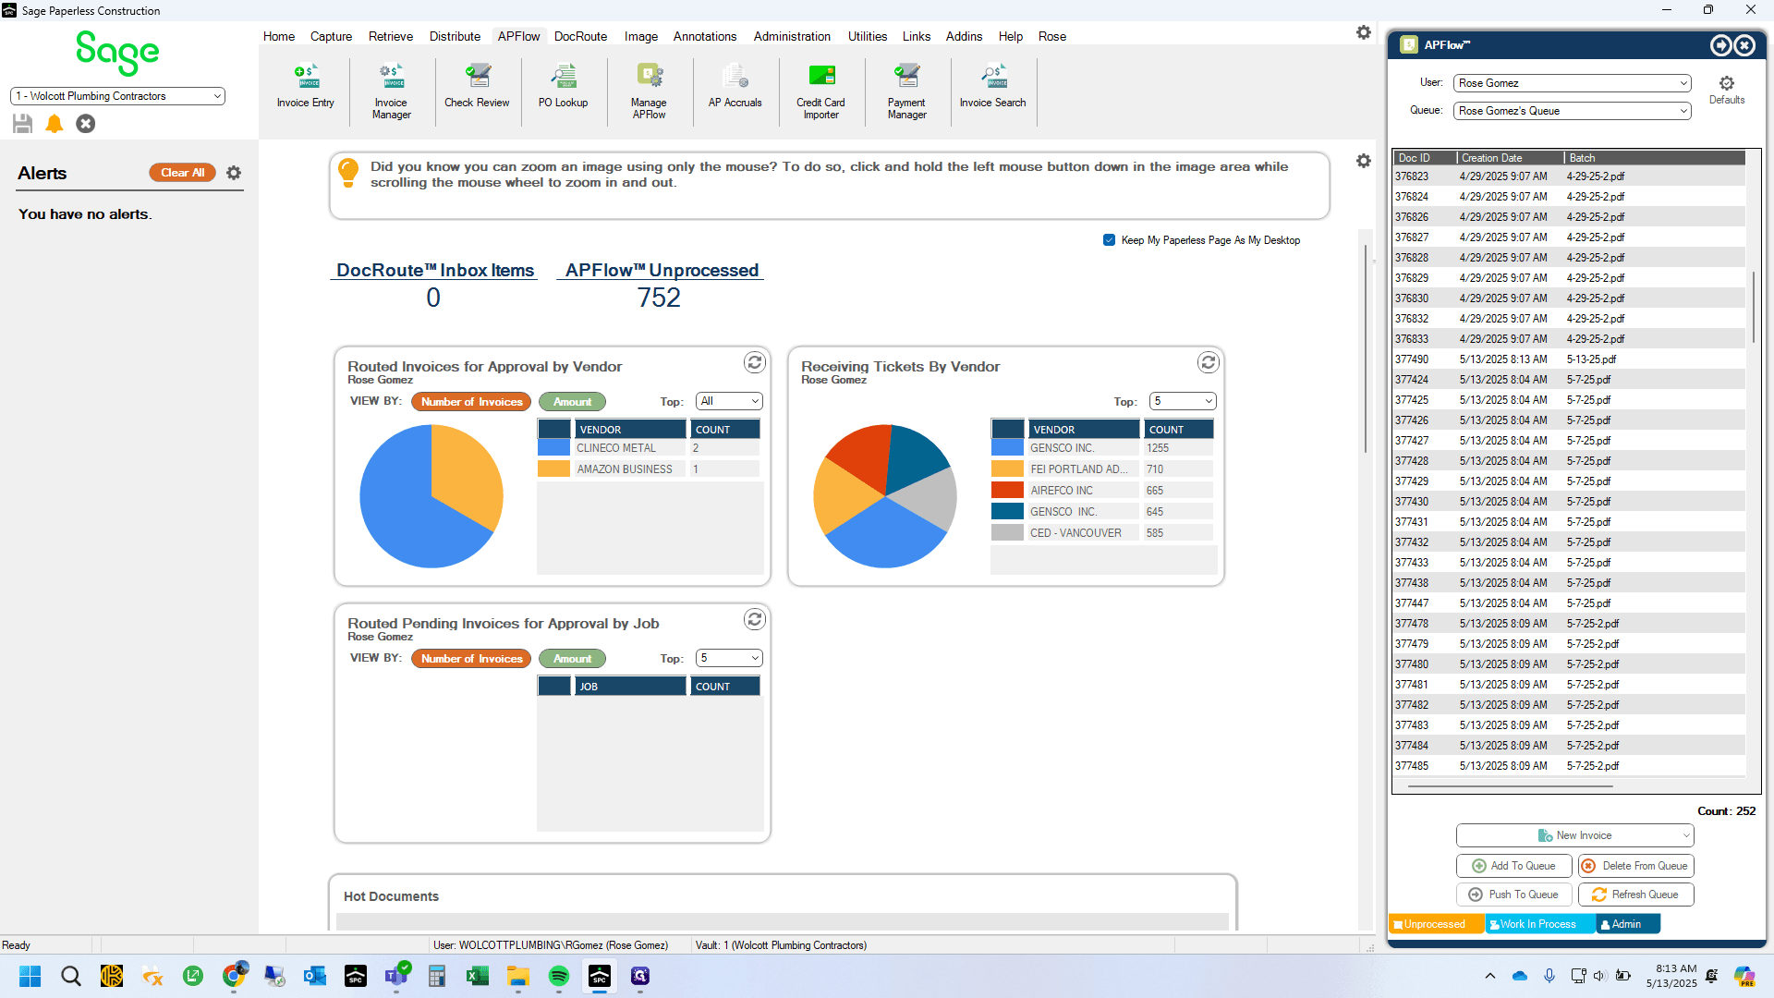The image size is (1774, 998).
Task: Clear all alerts
Action: (x=183, y=173)
